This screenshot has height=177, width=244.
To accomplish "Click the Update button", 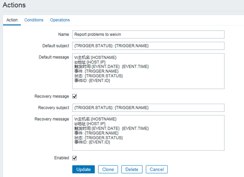I will pos(83,169).
